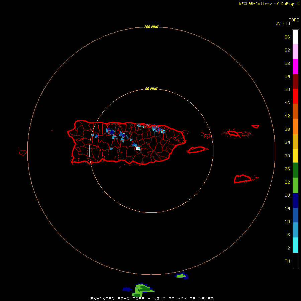Image resolution: width=301 pixels, height=301 pixels.
Task: Click the medium blue legend swatch
Action: (295, 215)
